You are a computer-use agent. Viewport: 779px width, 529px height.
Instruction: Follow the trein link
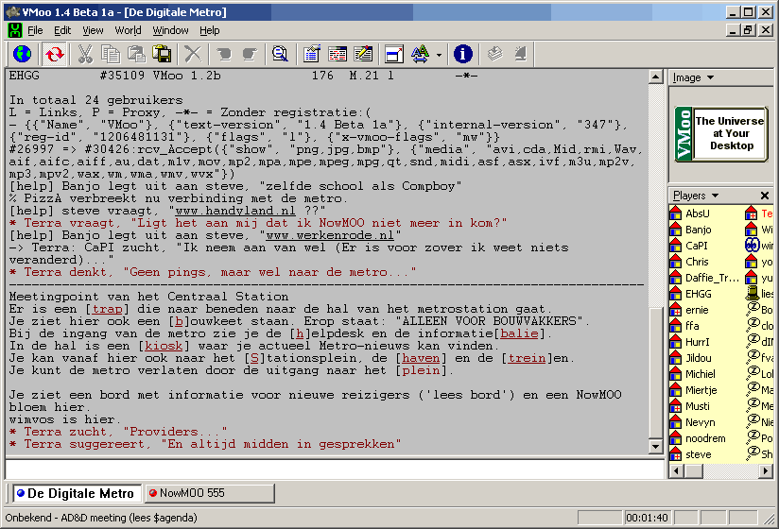527,358
